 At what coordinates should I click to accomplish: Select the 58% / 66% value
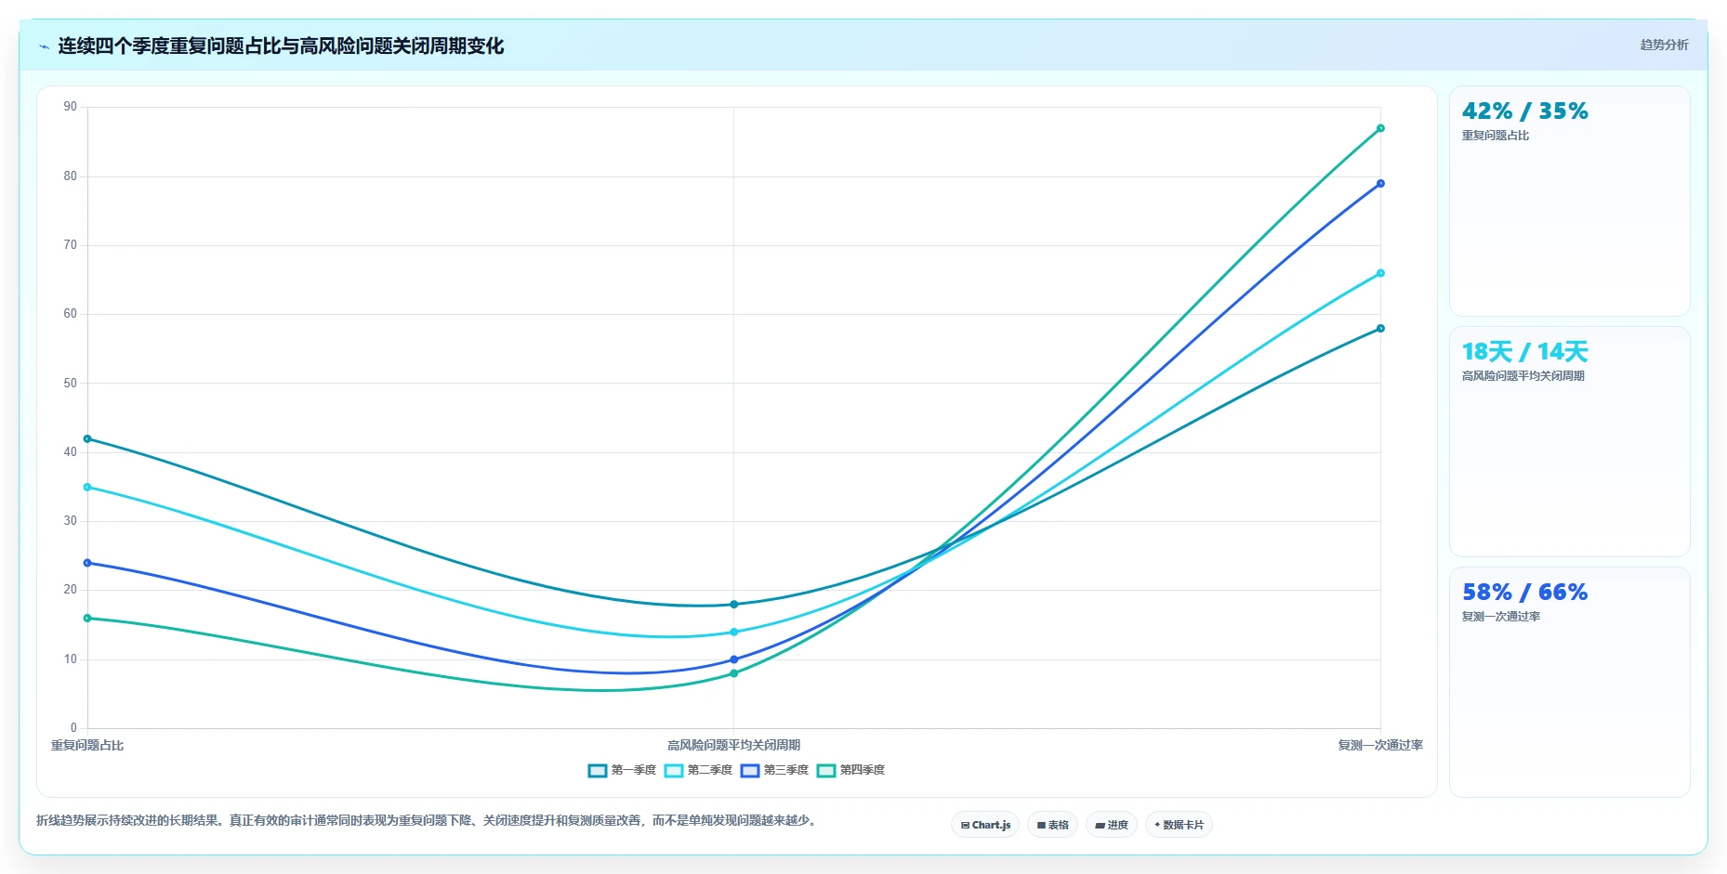click(1524, 593)
